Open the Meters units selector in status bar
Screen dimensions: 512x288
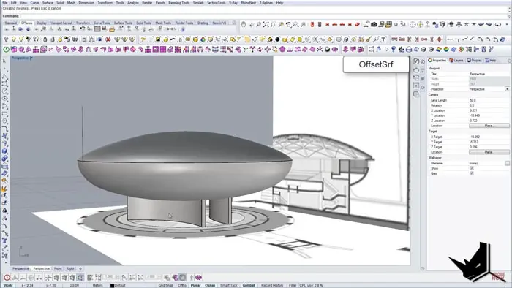(x=97, y=285)
